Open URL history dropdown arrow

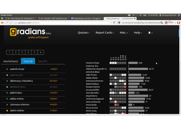coord(112,23)
